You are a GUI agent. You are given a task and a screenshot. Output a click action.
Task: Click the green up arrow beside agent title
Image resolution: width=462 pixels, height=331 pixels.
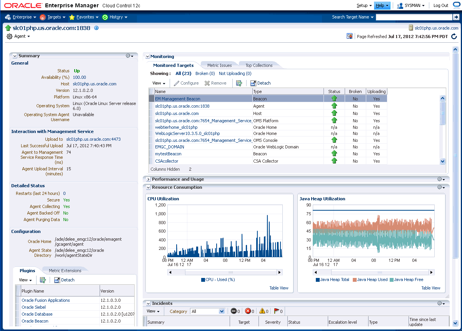point(8,28)
